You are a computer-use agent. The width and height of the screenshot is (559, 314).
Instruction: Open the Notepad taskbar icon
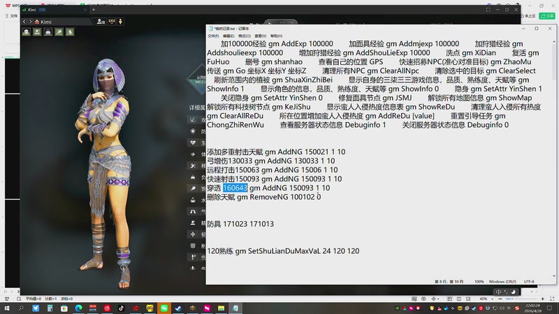[x=235, y=308]
